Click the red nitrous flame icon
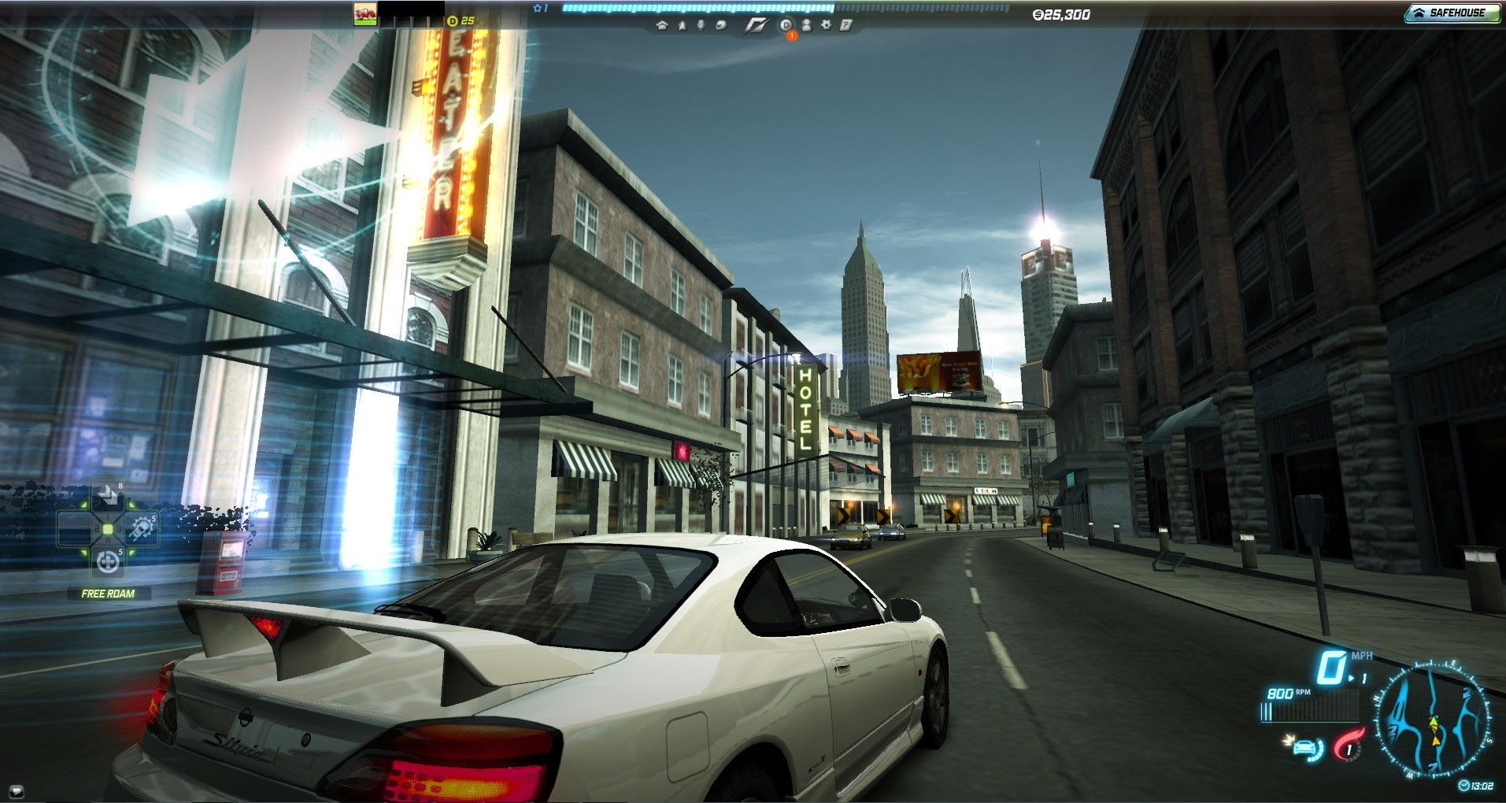Screen dimensions: 1506x803 tap(1349, 746)
